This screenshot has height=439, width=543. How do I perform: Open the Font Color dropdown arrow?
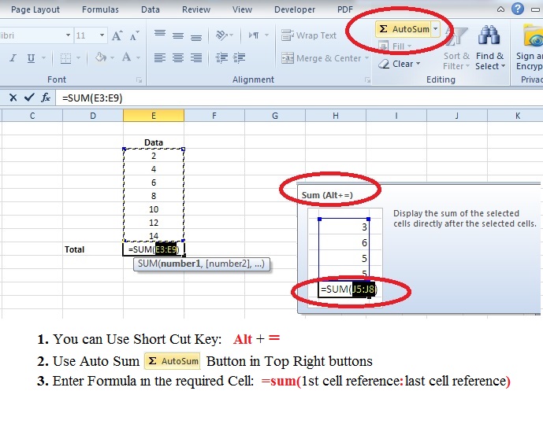(x=138, y=57)
